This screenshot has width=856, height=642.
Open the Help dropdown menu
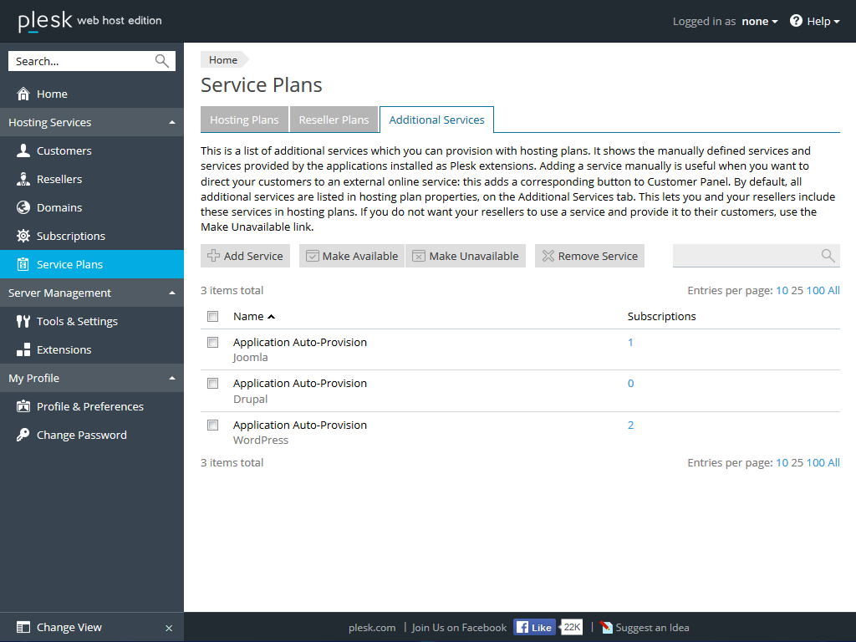pyautogui.click(x=815, y=21)
